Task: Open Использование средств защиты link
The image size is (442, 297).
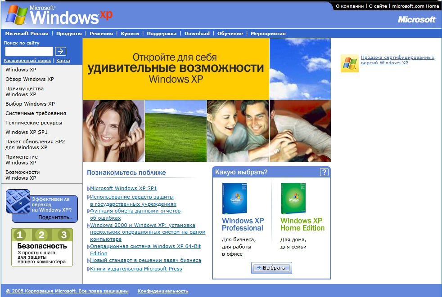Action: click(133, 200)
